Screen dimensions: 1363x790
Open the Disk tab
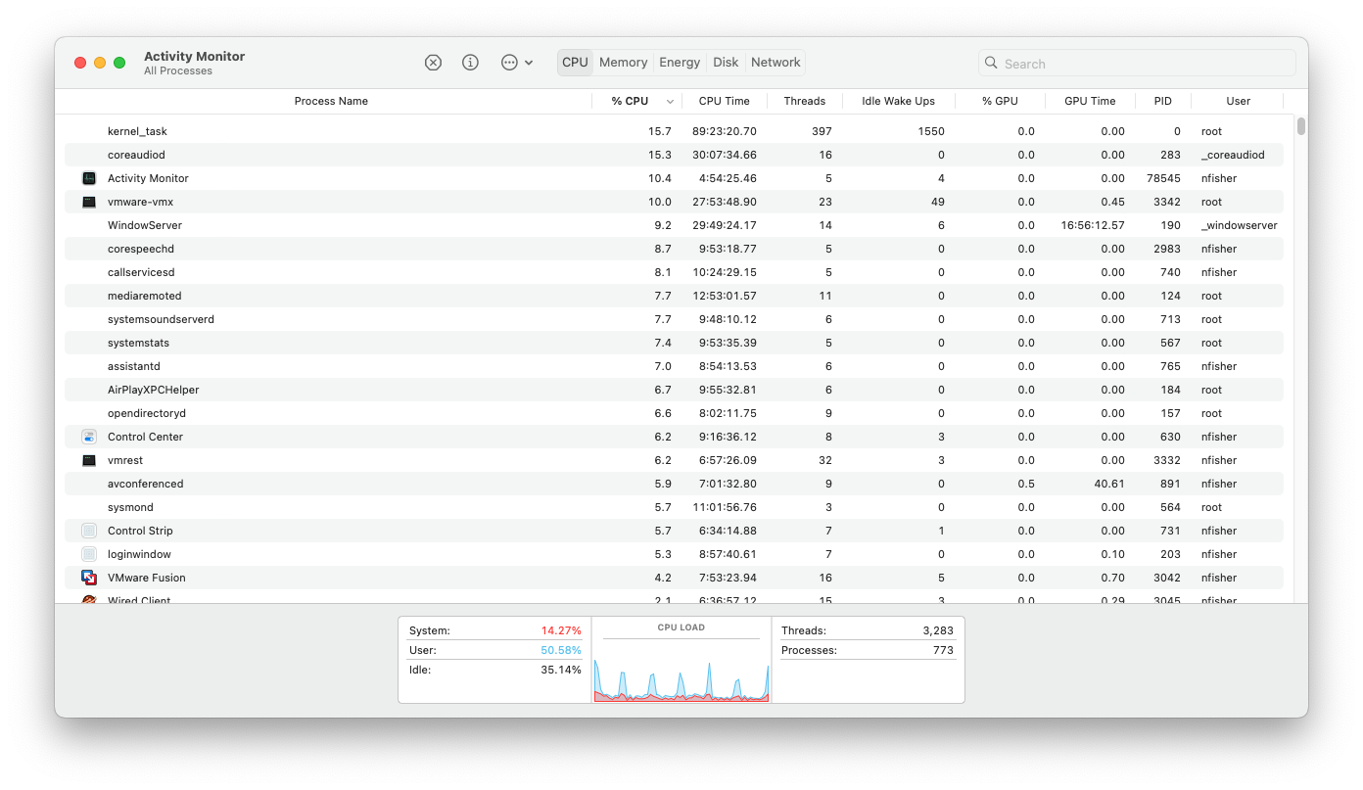click(x=726, y=63)
